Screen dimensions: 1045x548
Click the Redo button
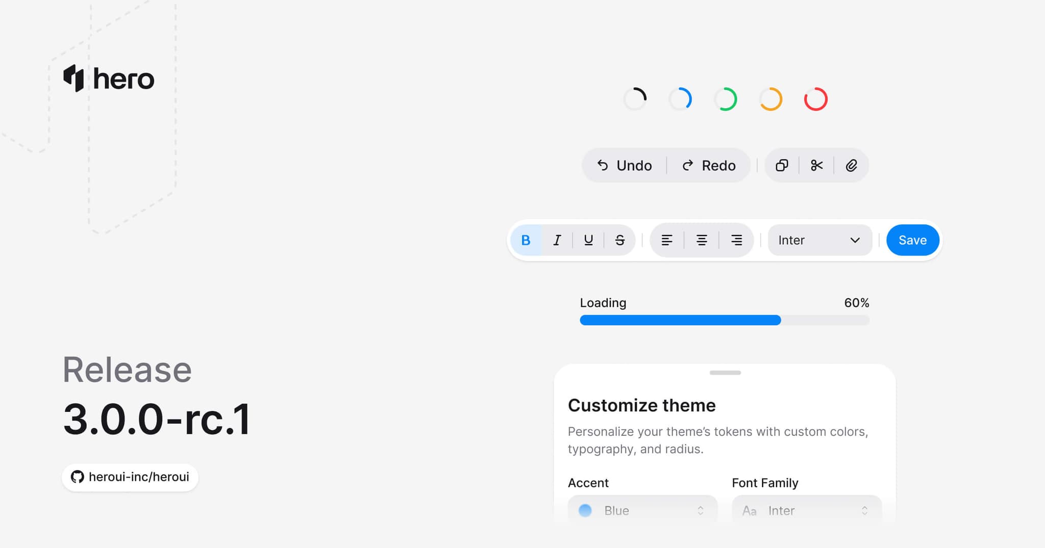(x=709, y=166)
